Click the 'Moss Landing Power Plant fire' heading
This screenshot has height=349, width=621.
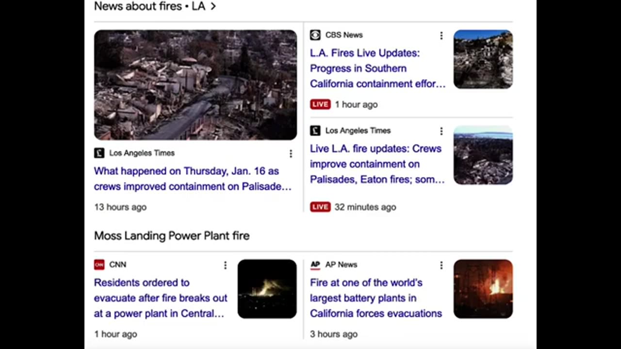[172, 236]
